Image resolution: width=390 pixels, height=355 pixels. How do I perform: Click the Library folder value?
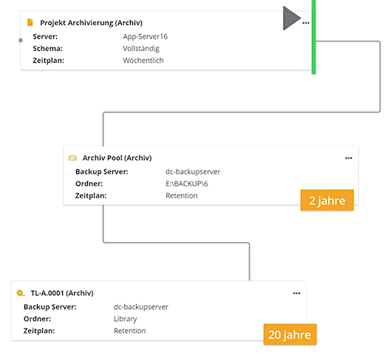coord(126,319)
